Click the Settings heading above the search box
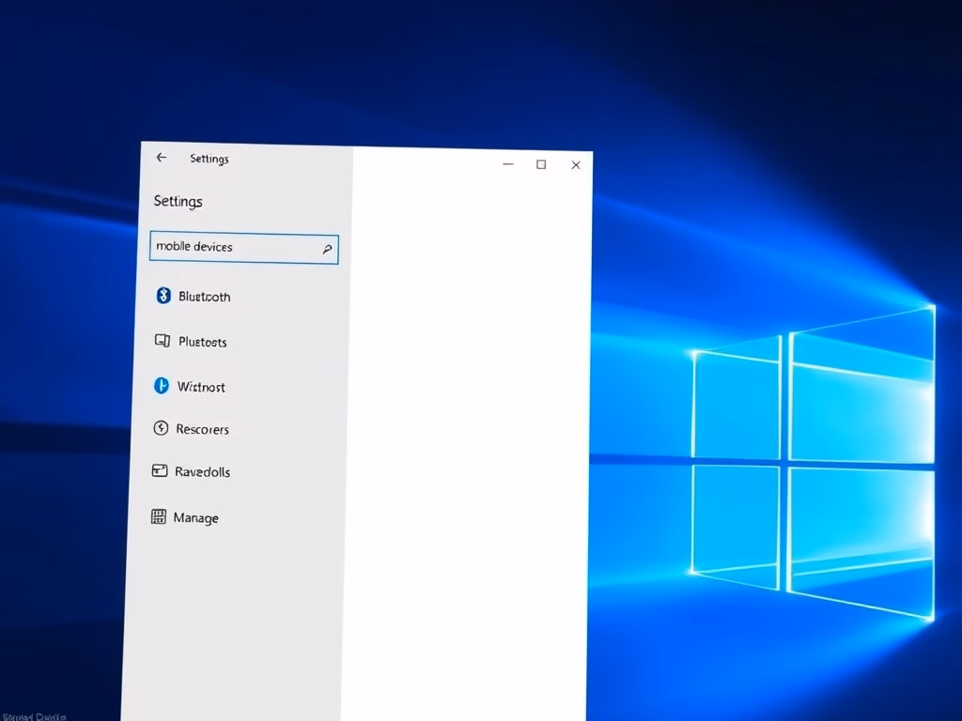Viewport: 962px width, 721px height. pyautogui.click(x=178, y=201)
